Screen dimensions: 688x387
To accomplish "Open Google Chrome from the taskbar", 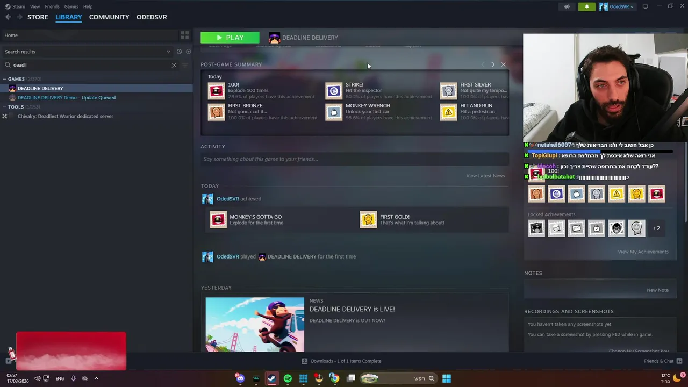I will tap(334, 378).
